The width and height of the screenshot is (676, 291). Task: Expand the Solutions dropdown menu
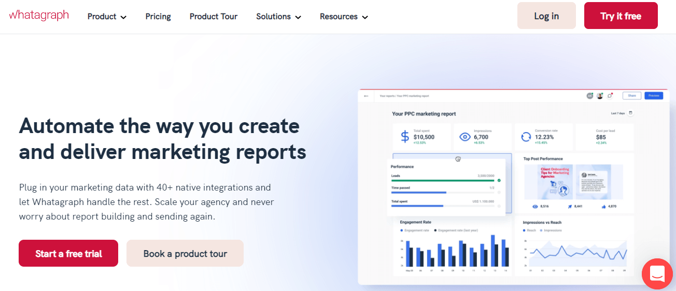pyautogui.click(x=278, y=17)
